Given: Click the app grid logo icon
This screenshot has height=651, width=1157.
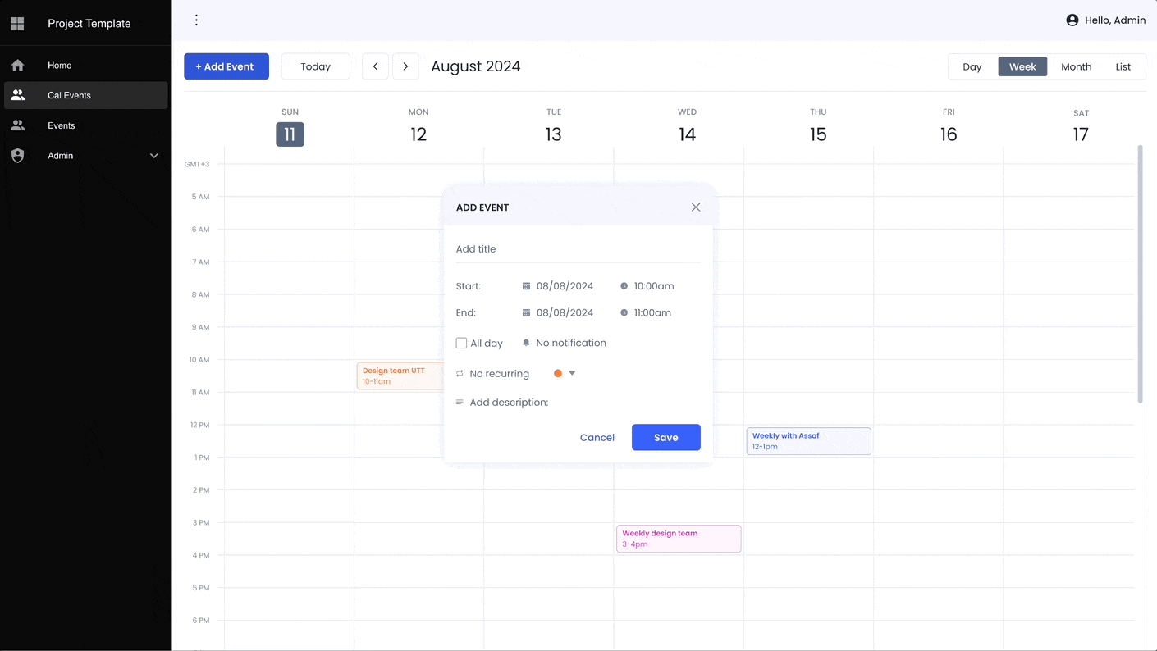Looking at the screenshot, I should tap(17, 24).
